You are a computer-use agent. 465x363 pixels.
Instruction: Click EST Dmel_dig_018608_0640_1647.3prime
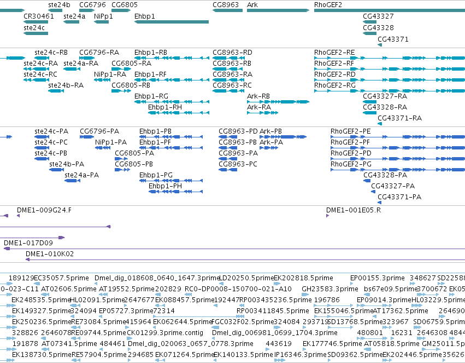(x=157, y=278)
